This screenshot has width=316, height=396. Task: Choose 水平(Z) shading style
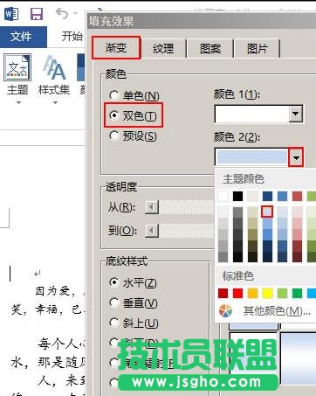134,282
